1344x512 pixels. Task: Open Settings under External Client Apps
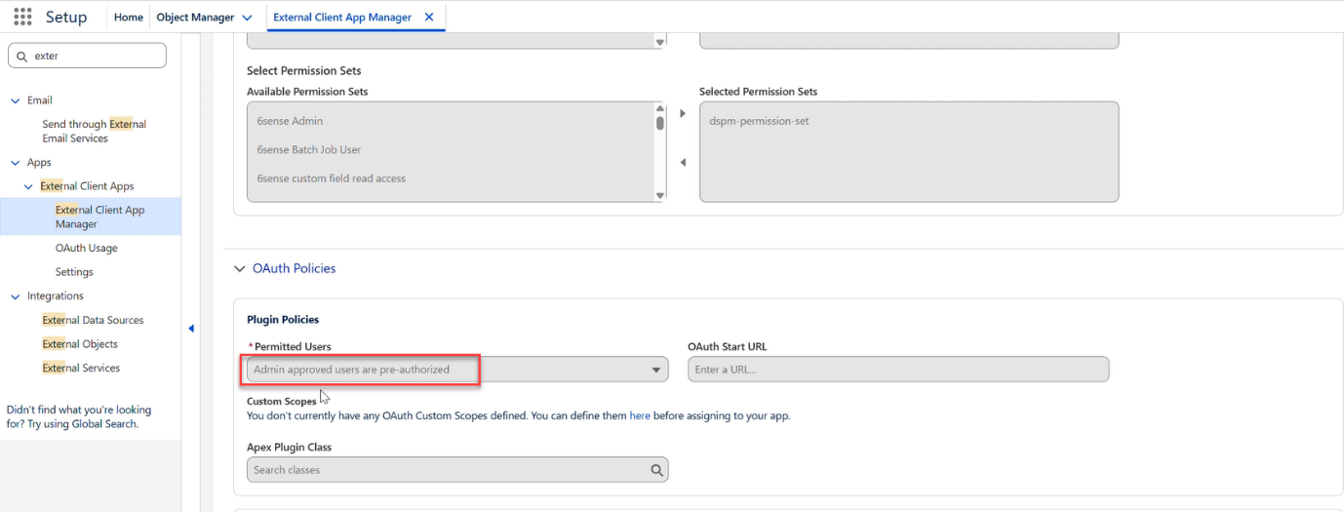click(74, 272)
